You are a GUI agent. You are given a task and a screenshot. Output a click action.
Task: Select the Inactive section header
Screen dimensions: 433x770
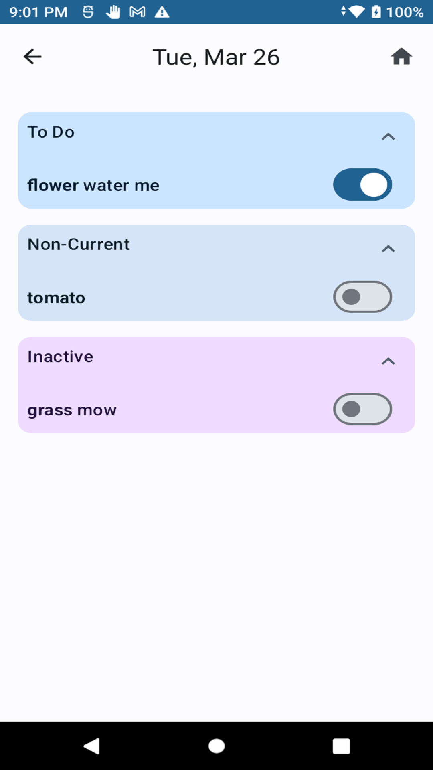click(61, 357)
